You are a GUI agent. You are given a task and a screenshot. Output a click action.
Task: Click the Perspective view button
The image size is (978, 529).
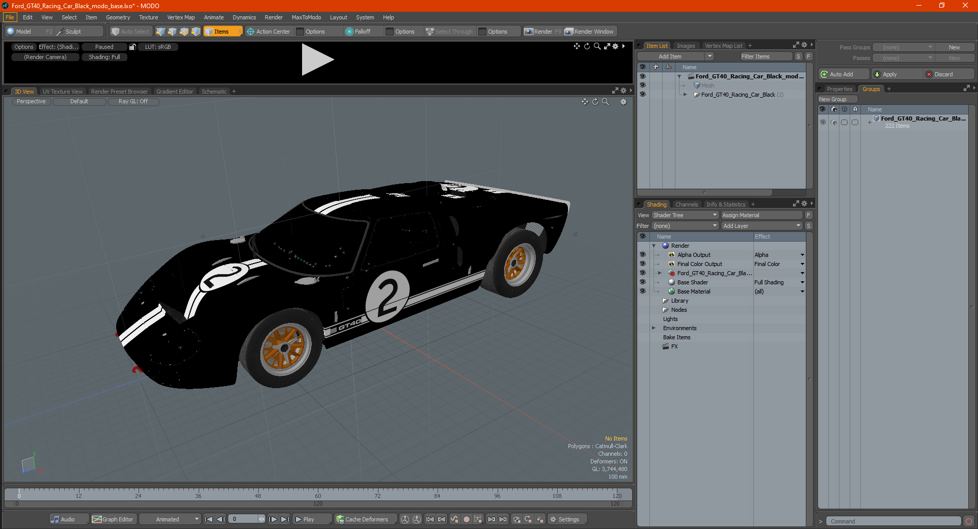(31, 102)
